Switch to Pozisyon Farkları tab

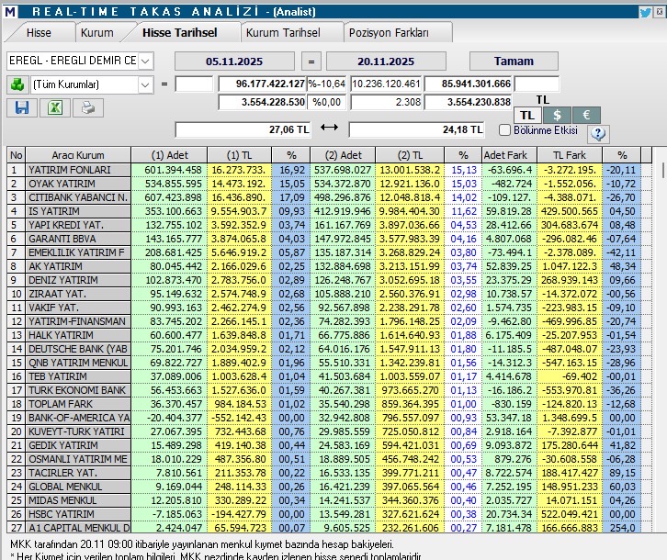389,32
